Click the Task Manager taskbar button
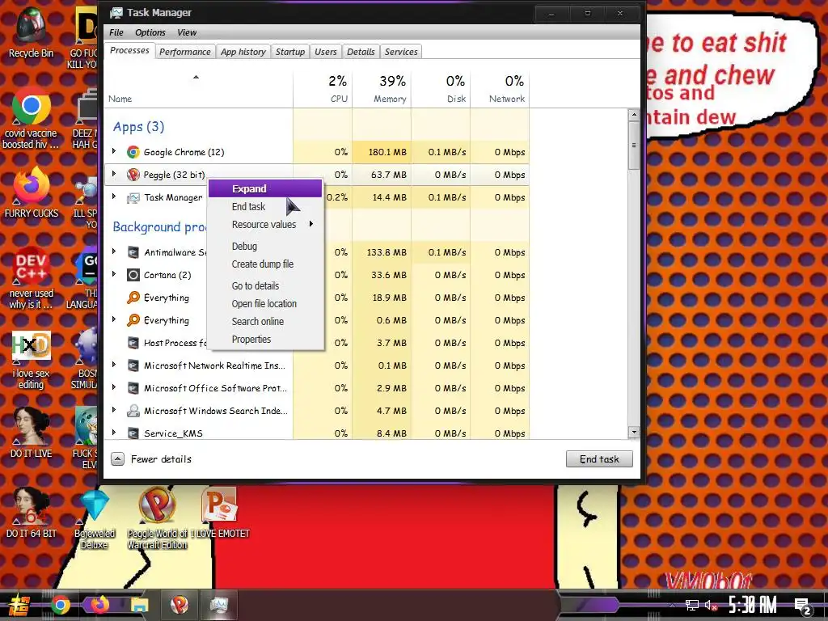828x621 pixels. click(218, 605)
